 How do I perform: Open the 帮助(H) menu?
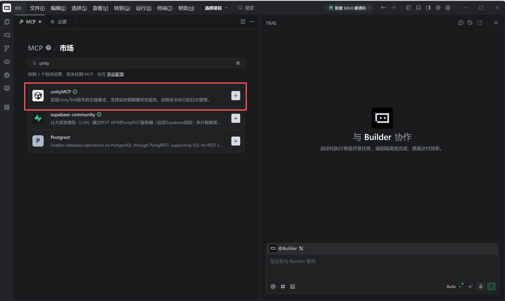(186, 8)
